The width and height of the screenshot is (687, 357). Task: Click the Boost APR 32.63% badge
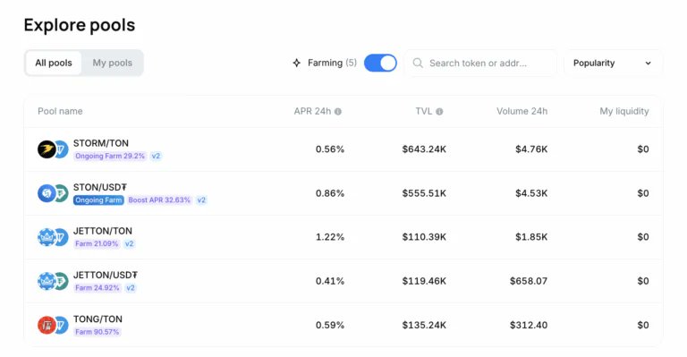[159, 200]
